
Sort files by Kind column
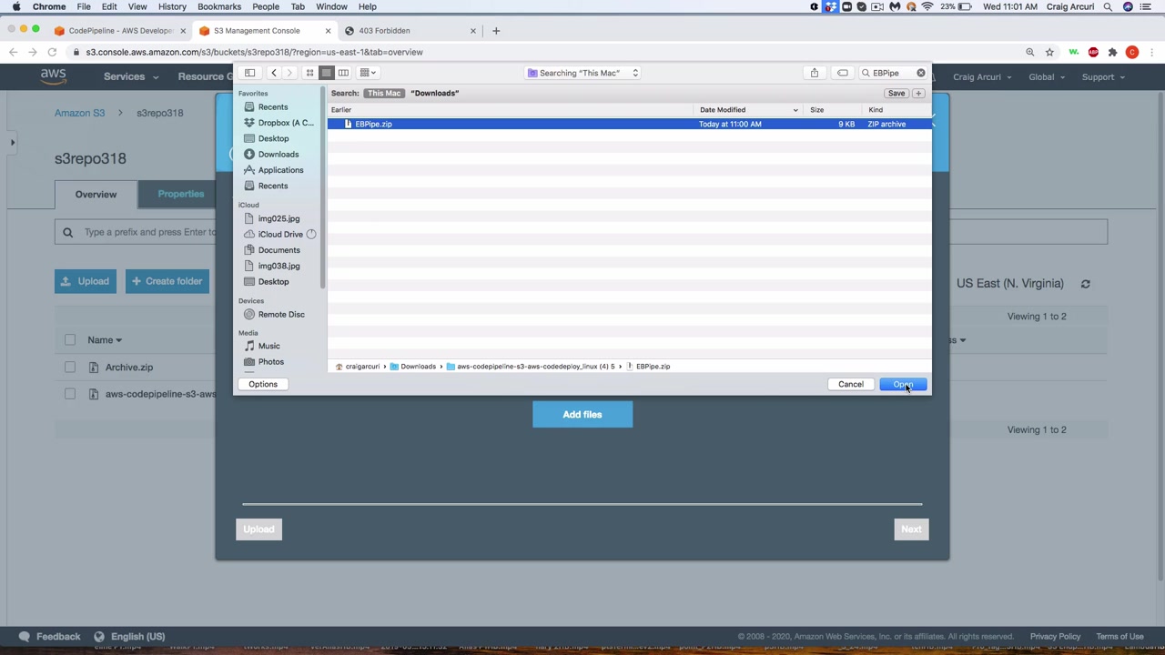897,110
